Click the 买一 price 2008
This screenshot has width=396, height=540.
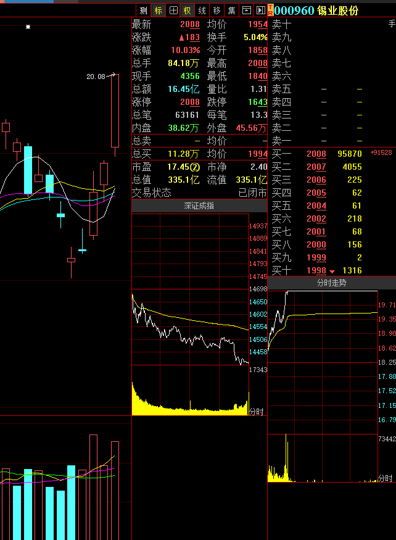(316, 154)
